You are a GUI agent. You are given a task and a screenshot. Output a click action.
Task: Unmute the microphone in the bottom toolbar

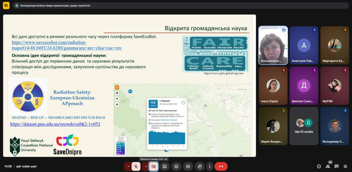136,166
